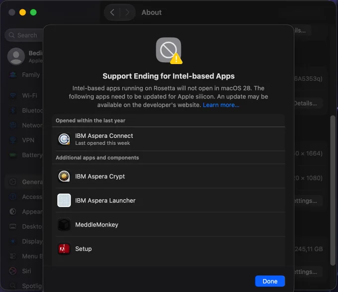This screenshot has height=292, width=338.
Task: Click the Search field in sidebar
Action: (x=24, y=35)
